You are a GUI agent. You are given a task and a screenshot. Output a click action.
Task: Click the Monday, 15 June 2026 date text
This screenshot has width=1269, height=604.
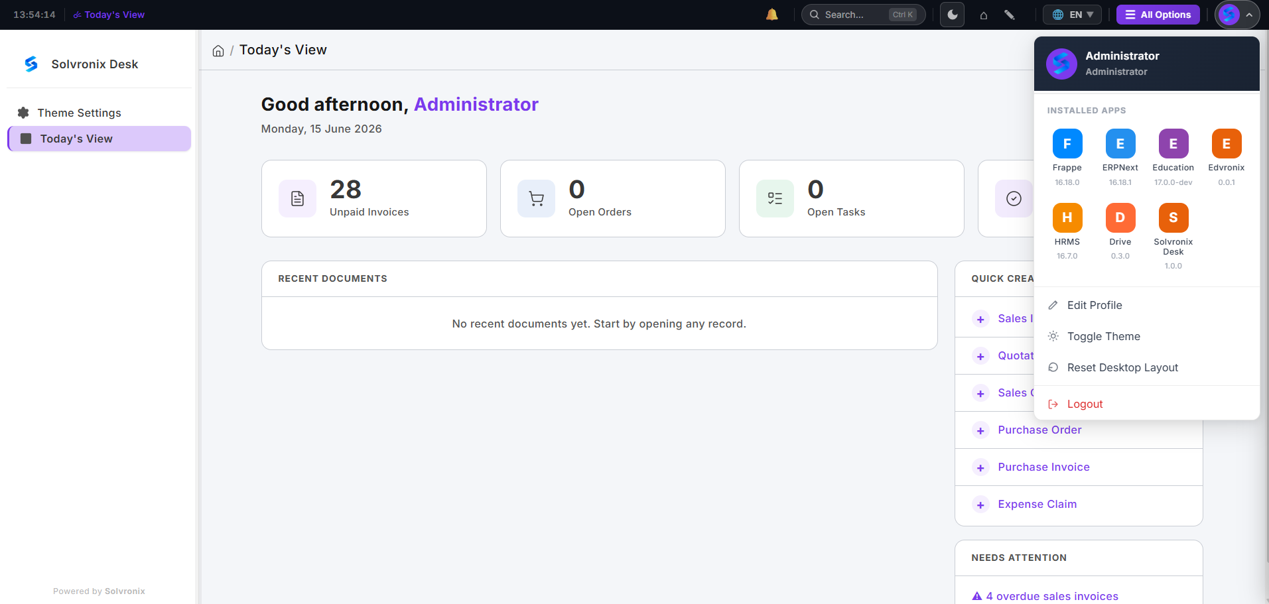coord(321,129)
